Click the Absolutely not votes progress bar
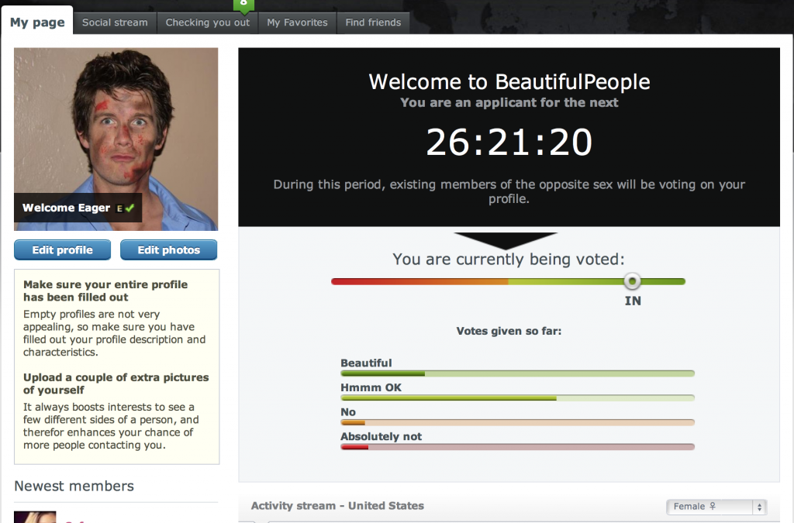The width and height of the screenshot is (794, 523). [517, 446]
